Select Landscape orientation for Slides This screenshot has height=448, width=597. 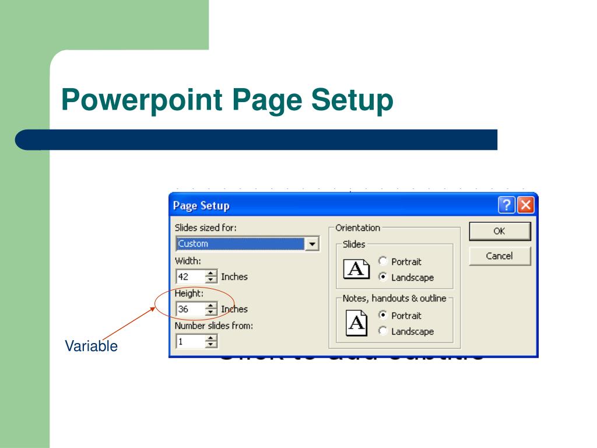[383, 277]
